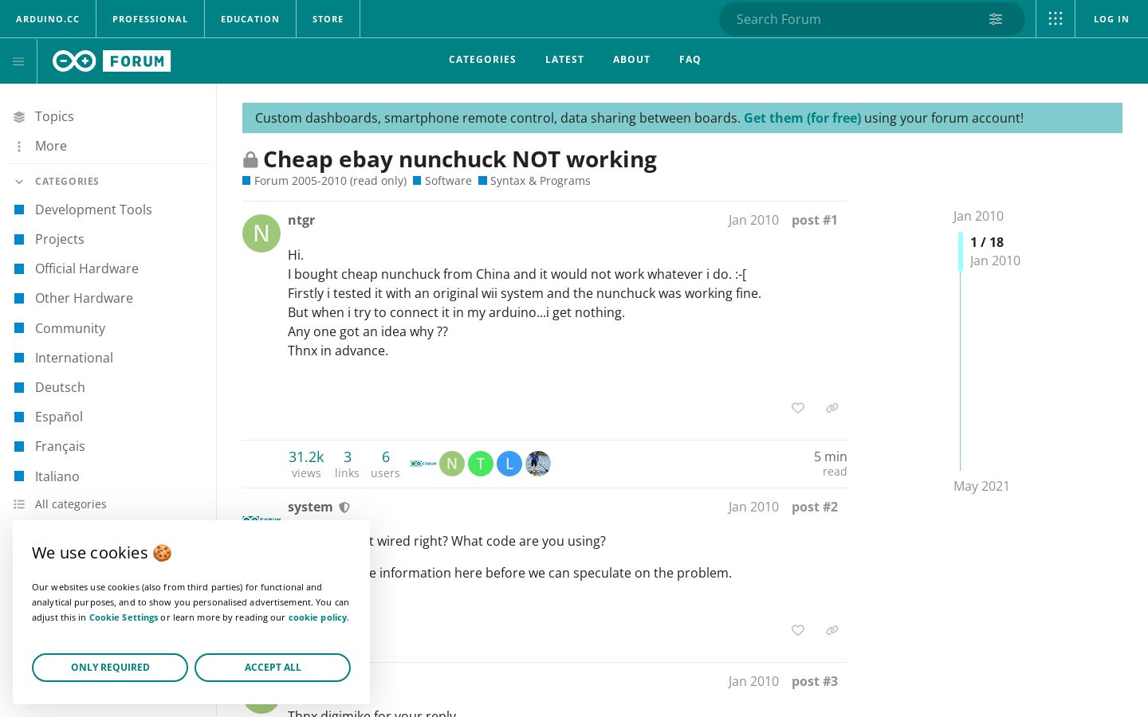This screenshot has width=1148, height=717.
Task: Jump to timeline start date Jan 2010
Action: tap(978, 216)
